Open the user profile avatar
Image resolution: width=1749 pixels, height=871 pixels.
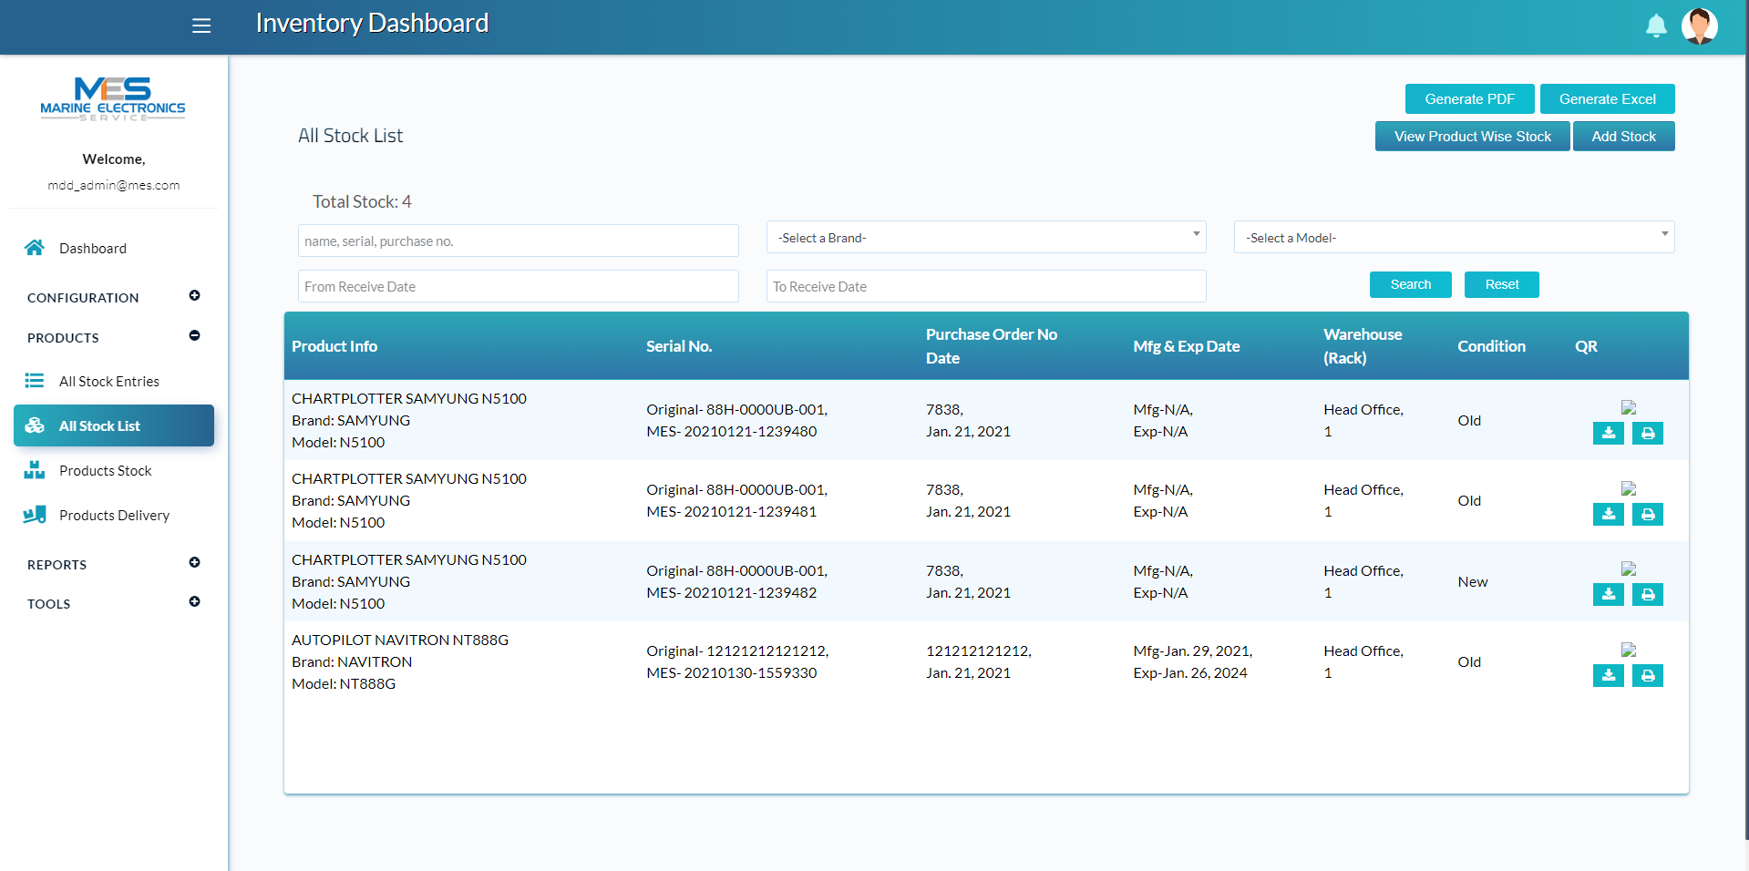tap(1699, 26)
